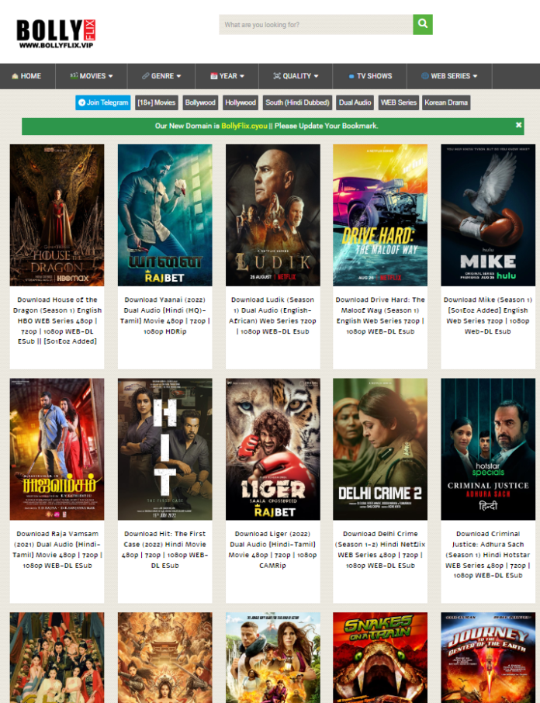
Task: Expand the Year dropdown arrow
Action: 242,76
